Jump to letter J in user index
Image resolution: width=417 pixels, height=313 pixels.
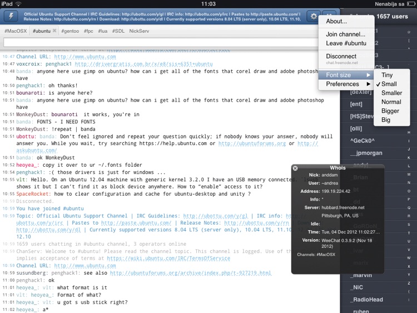[409, 149]
